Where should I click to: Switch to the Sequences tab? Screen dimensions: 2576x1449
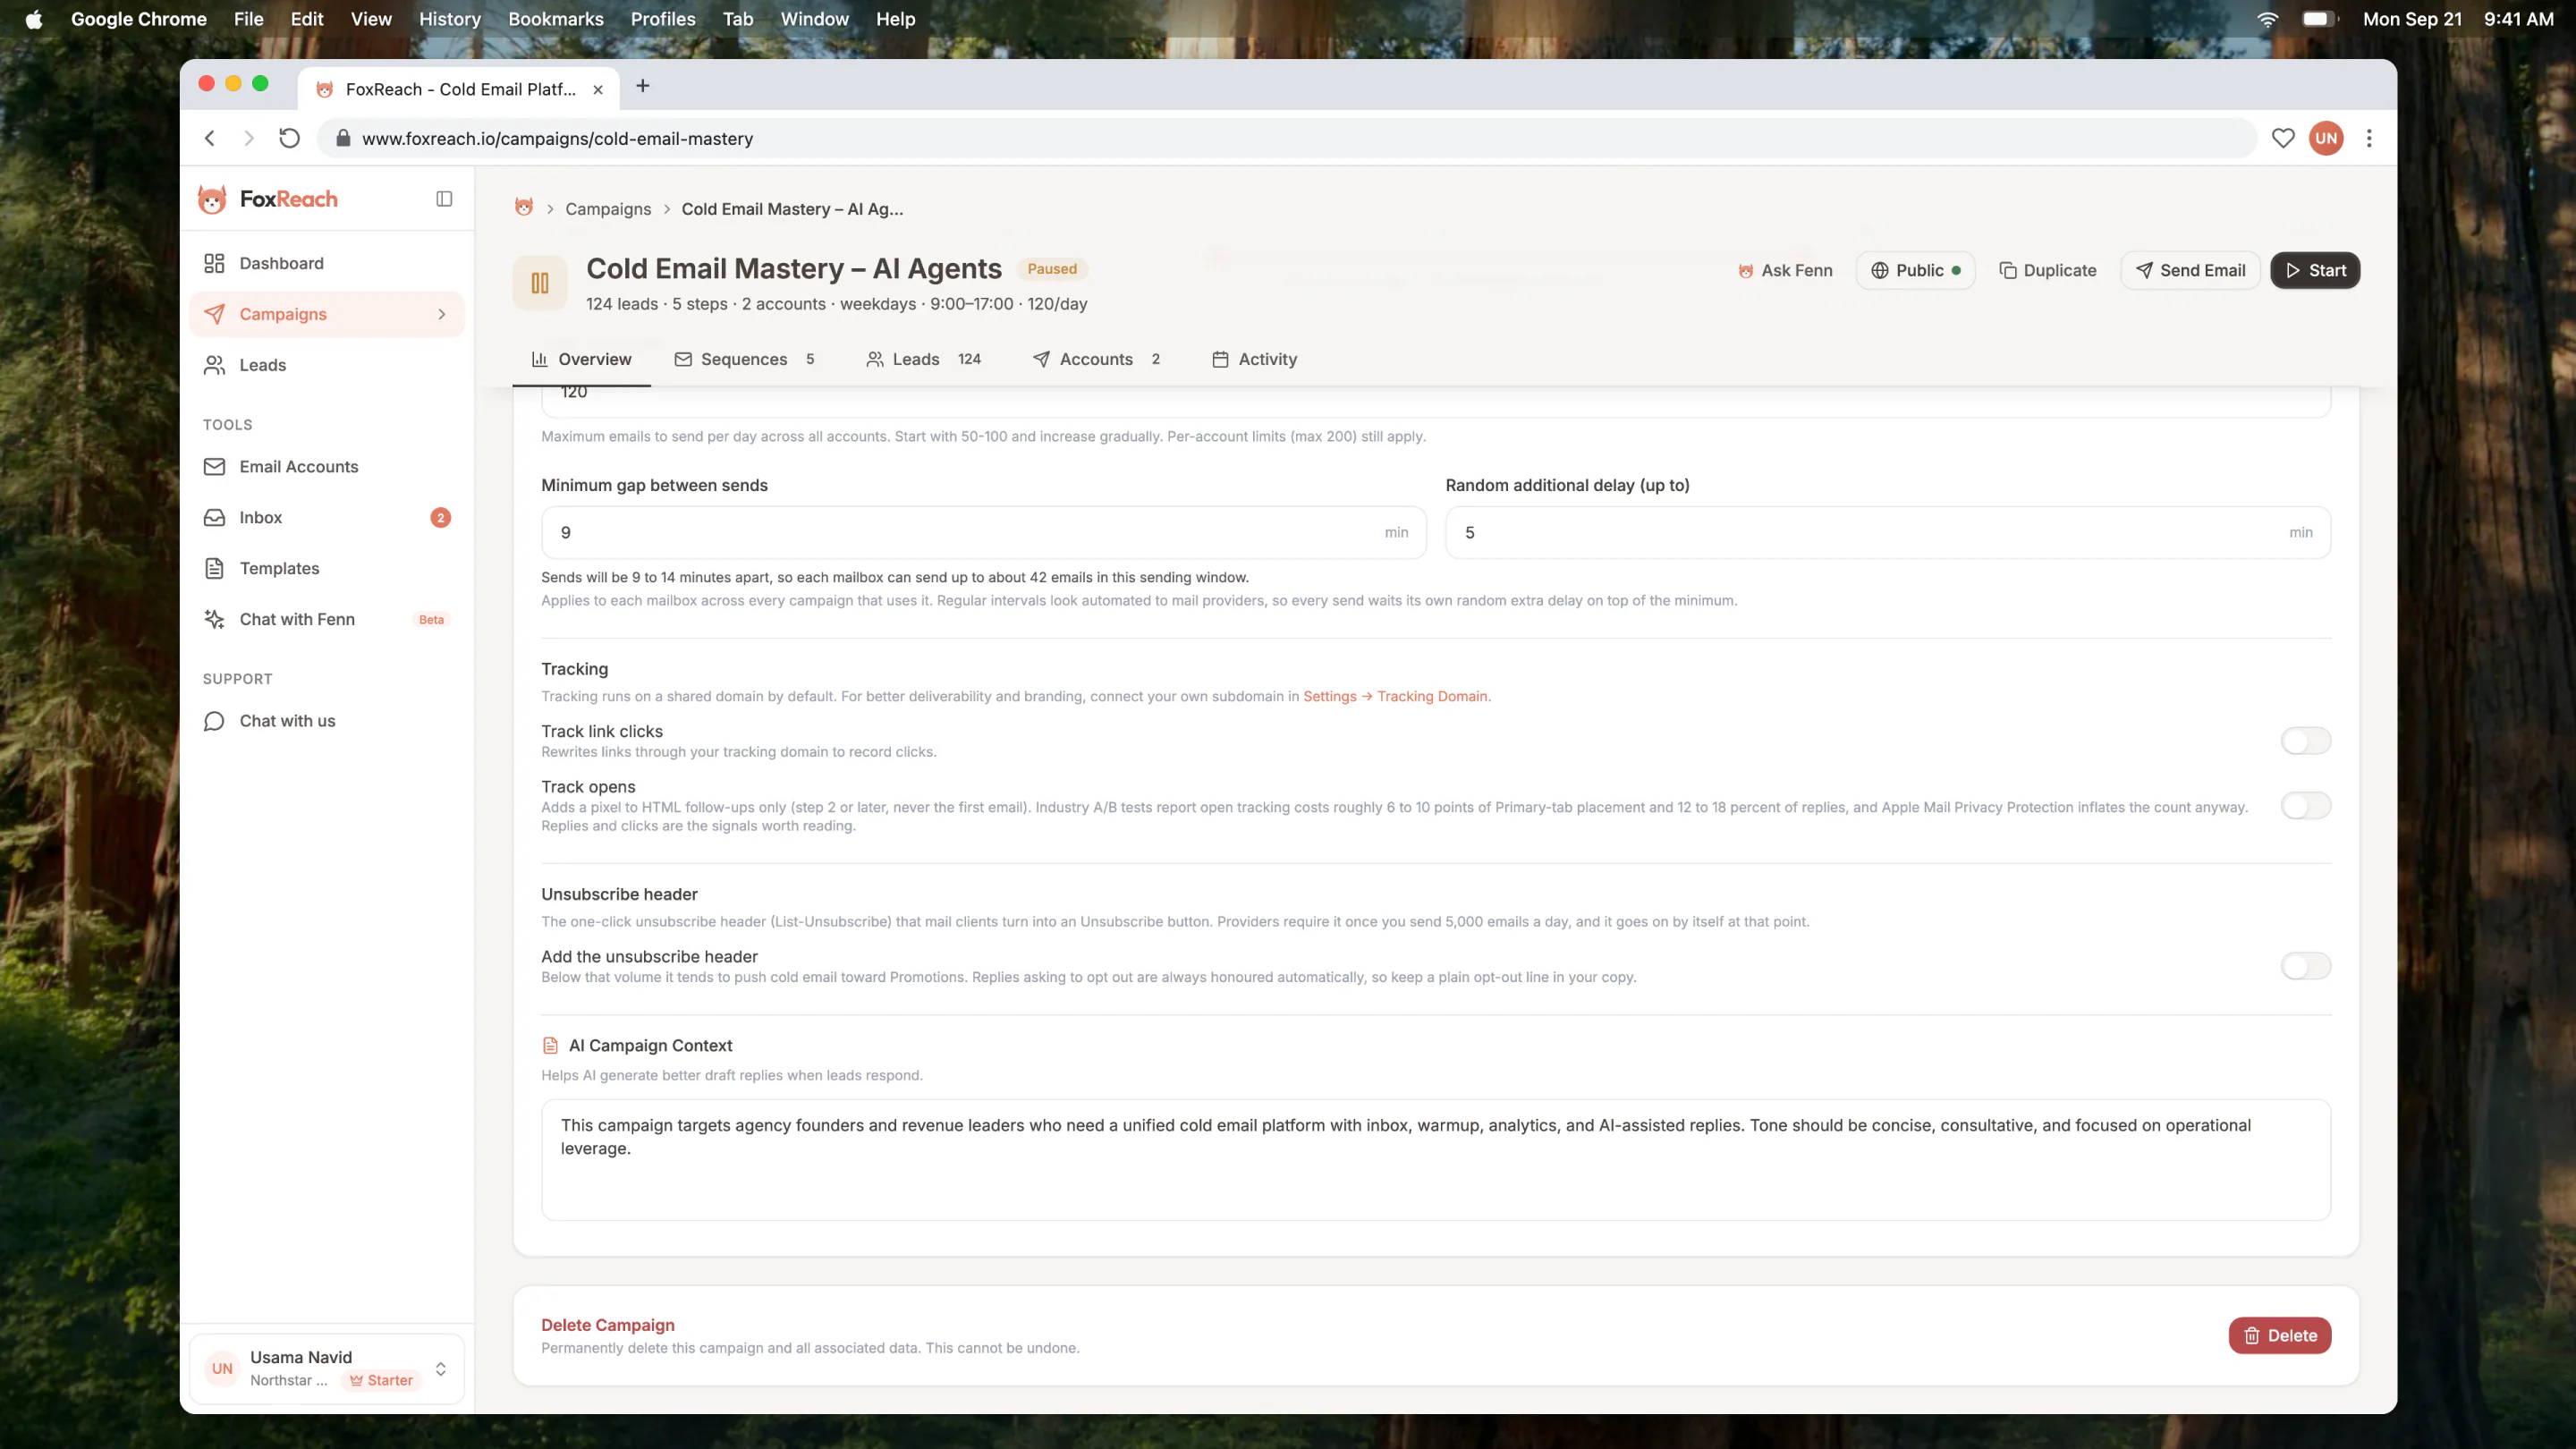[x=744, y=359]
